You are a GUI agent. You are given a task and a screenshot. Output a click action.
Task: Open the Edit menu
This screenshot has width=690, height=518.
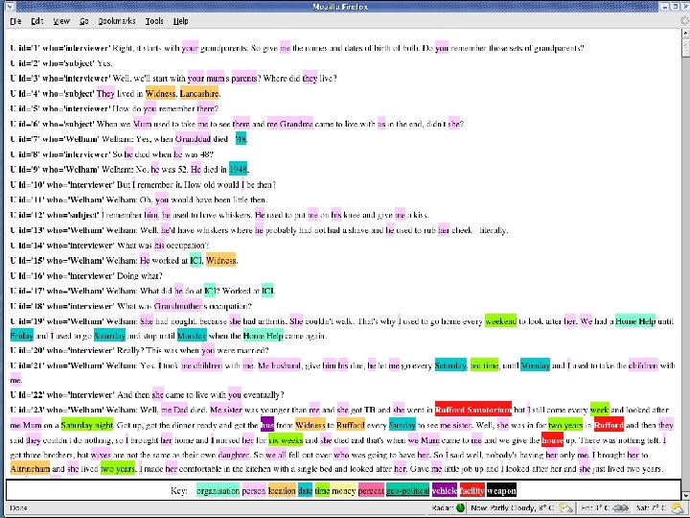coord(37,21)
